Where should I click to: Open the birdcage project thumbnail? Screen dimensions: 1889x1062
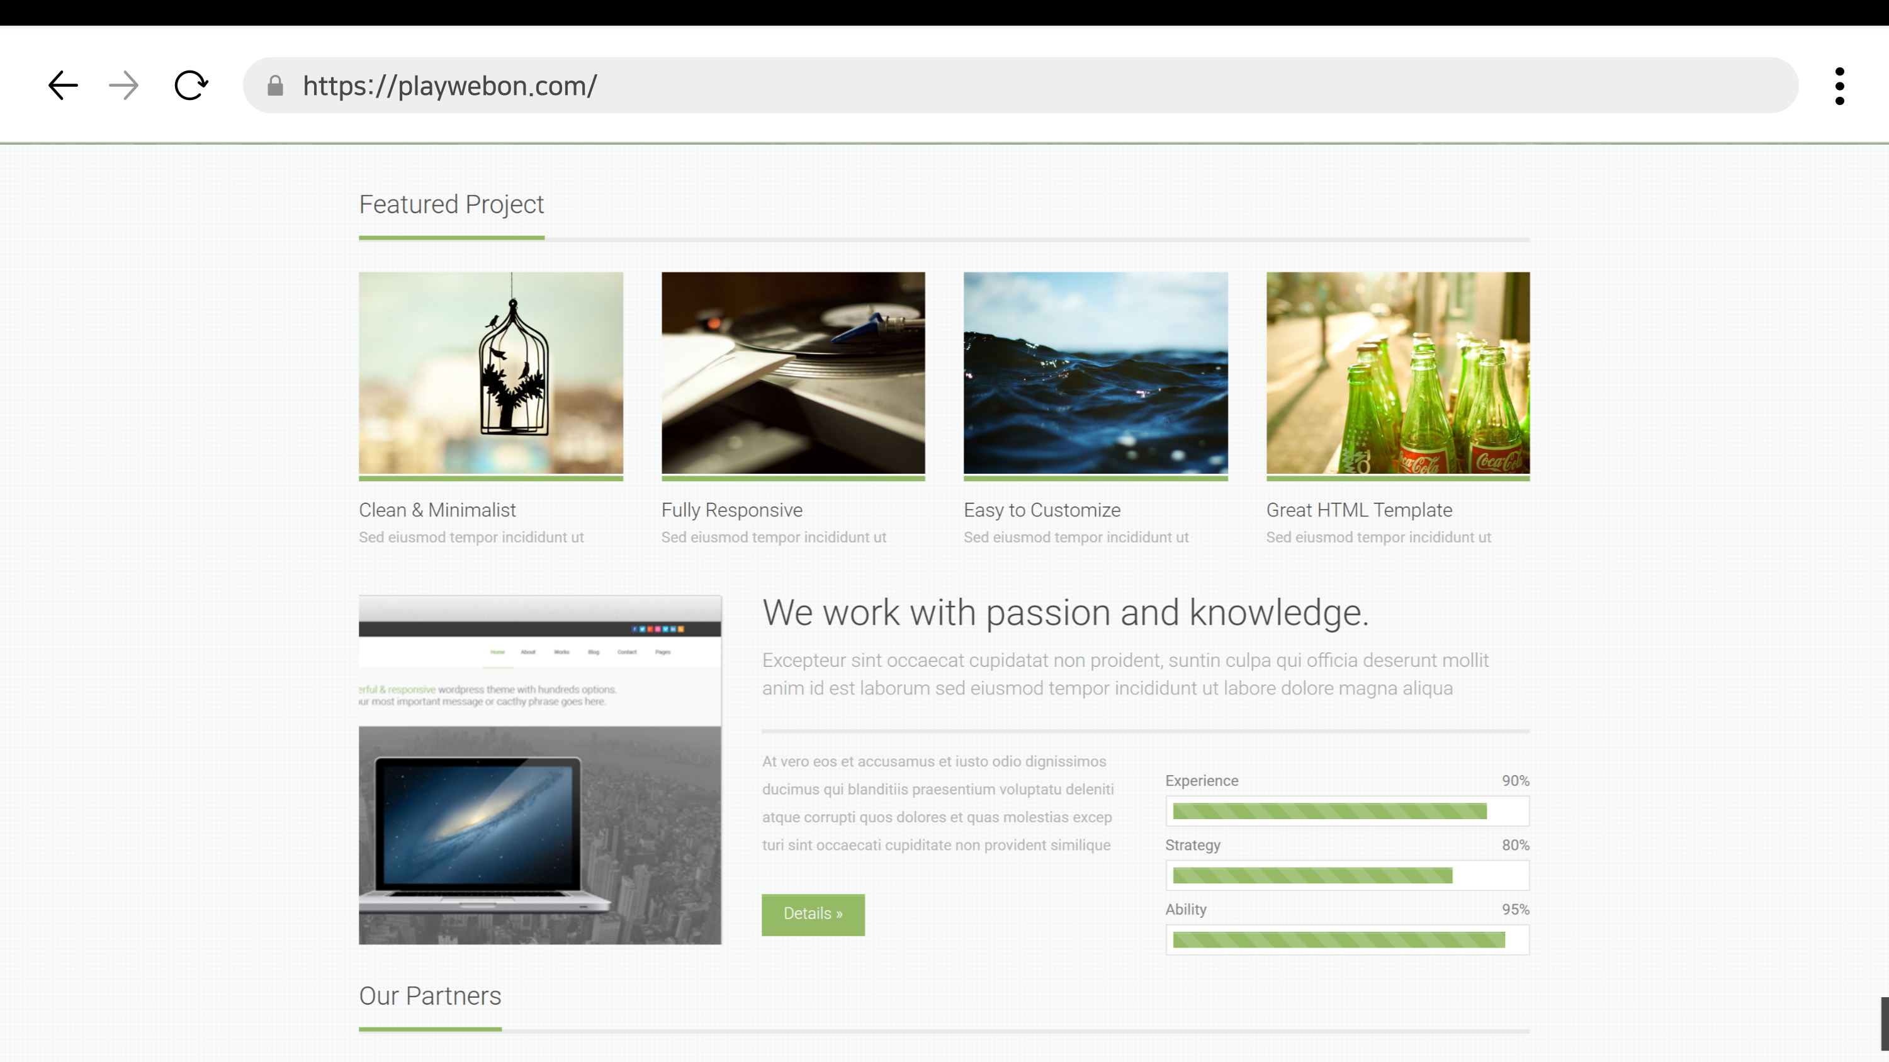point(490,373)
